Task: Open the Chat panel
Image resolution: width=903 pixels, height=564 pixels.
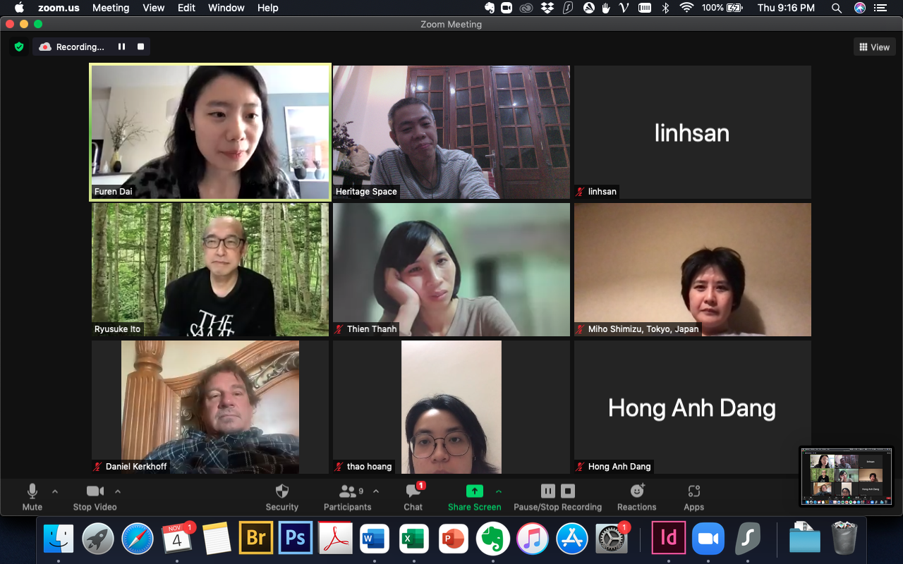Action: 413,491
